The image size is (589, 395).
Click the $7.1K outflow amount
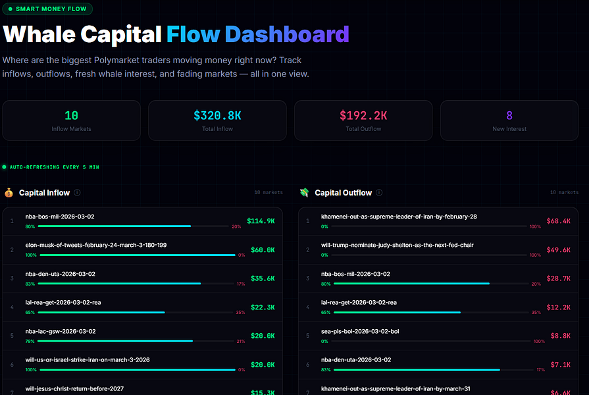[561, 365]
